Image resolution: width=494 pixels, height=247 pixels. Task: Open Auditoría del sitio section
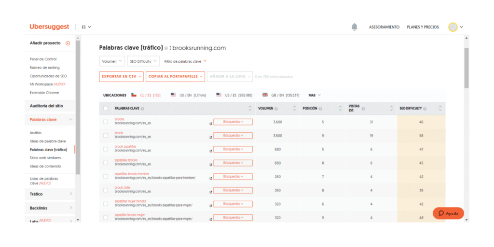click(x=50, y=106)
